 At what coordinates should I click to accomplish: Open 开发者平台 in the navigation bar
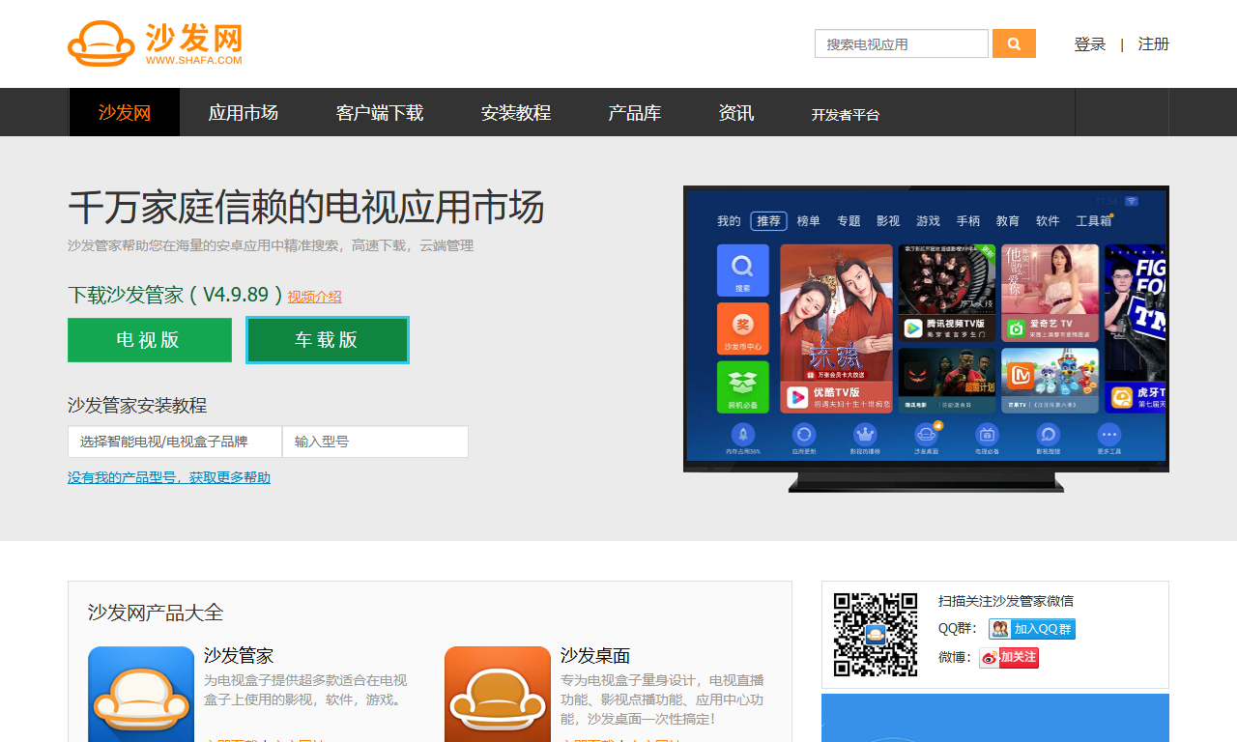[846, 114]
